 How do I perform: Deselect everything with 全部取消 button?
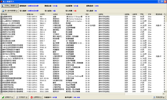coord(36,97)
